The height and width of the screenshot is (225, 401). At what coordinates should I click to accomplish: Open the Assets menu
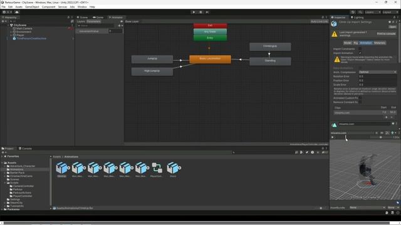19,7
